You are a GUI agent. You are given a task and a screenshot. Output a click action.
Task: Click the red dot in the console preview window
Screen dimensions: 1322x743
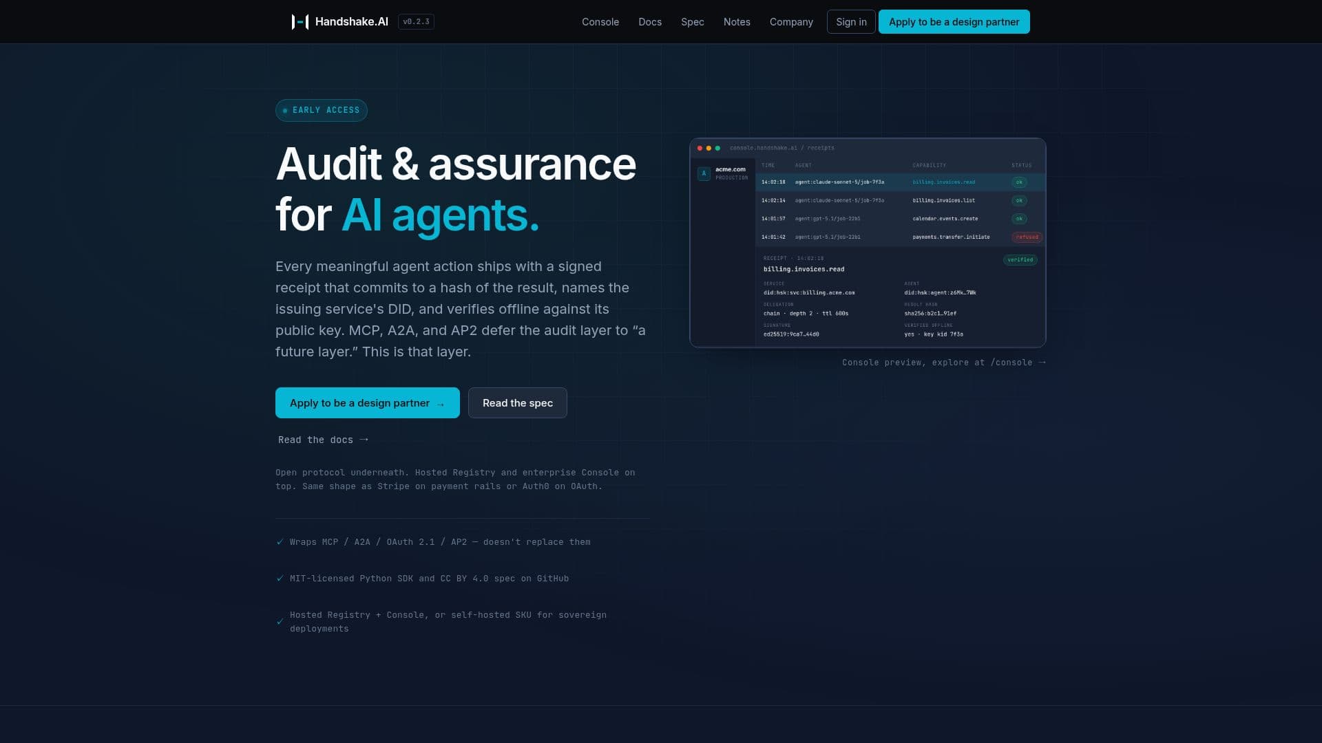pos(700,148)
